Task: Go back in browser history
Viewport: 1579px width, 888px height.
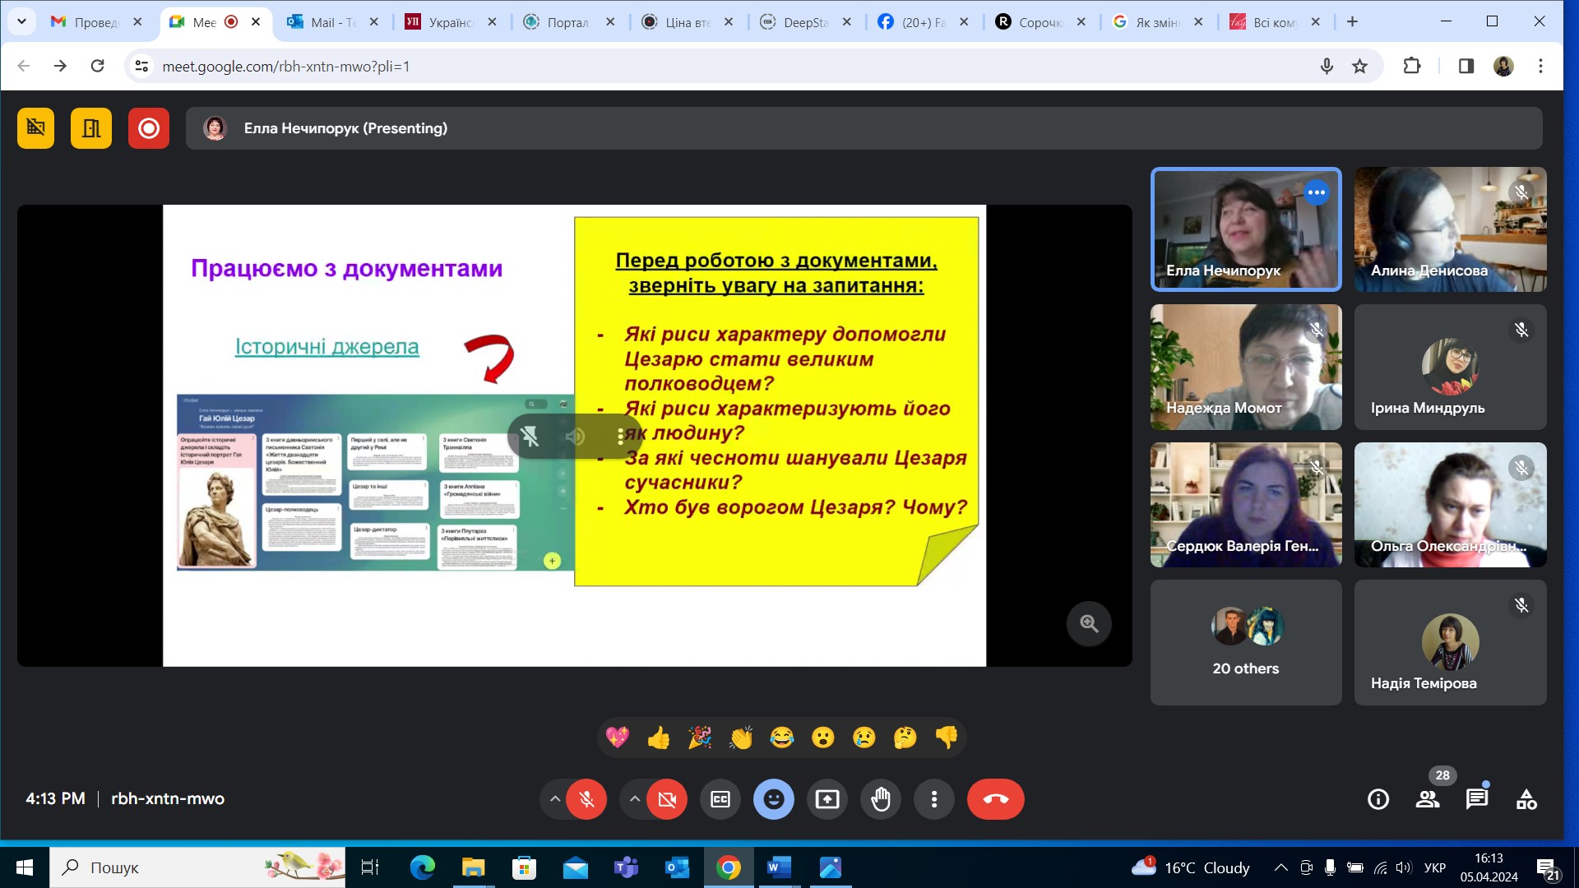Action: (x=23, y=66)
